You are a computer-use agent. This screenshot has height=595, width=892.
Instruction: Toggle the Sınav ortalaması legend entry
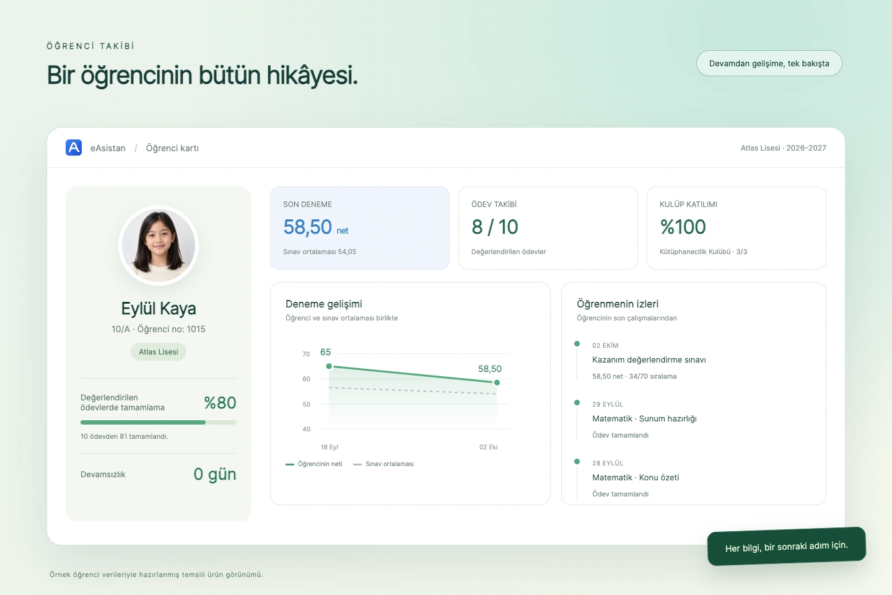point(383,464)
